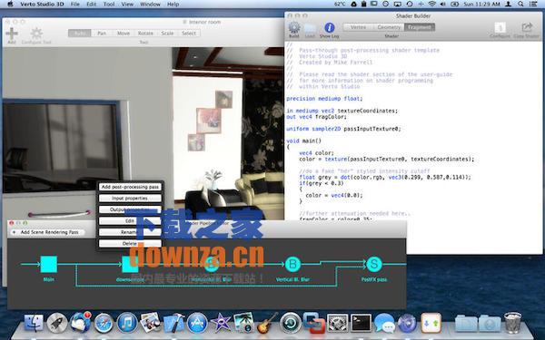The height and width of the screenshot is (340, 545).
Task: Open Messages chat bubbles in dock
Action: (x=384, y=323)
